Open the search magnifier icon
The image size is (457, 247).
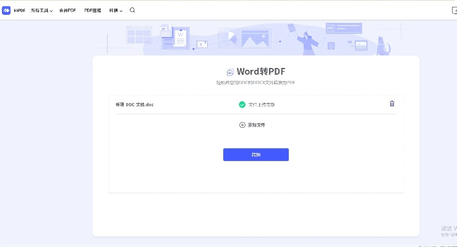click(x=132, y=10)
